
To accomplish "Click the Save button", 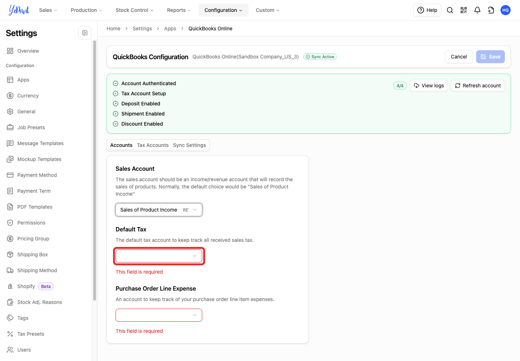I will [490, 57].
